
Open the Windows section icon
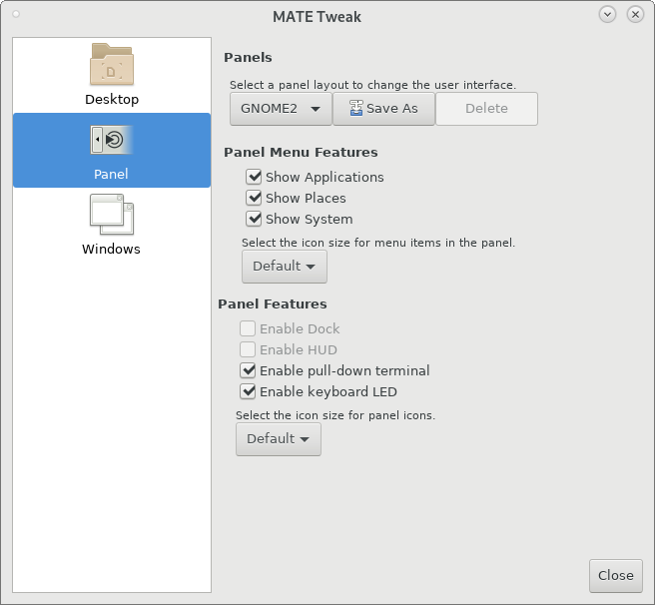(112, 215)
